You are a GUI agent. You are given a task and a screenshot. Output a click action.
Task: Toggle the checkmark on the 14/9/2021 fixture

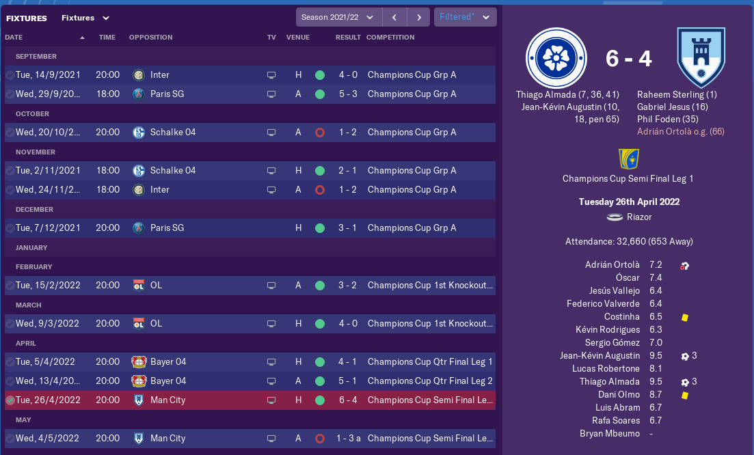pyautogui.click(x=10, y=74)
